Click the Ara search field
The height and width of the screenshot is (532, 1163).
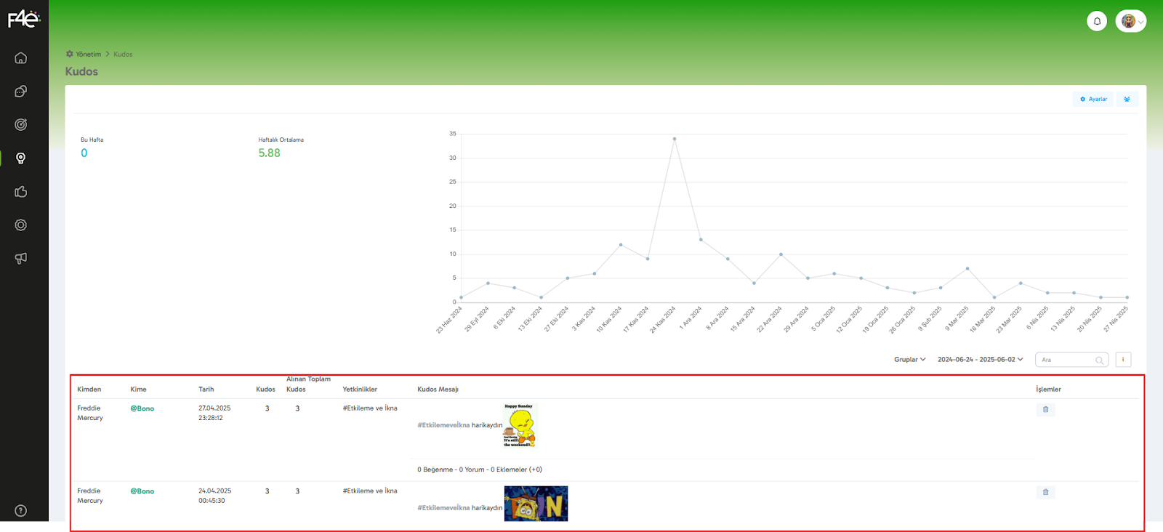click(x=1067, y=360)
